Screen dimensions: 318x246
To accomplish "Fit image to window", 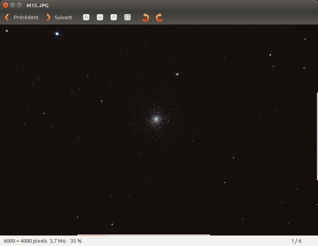I will (x=127, y=17).
